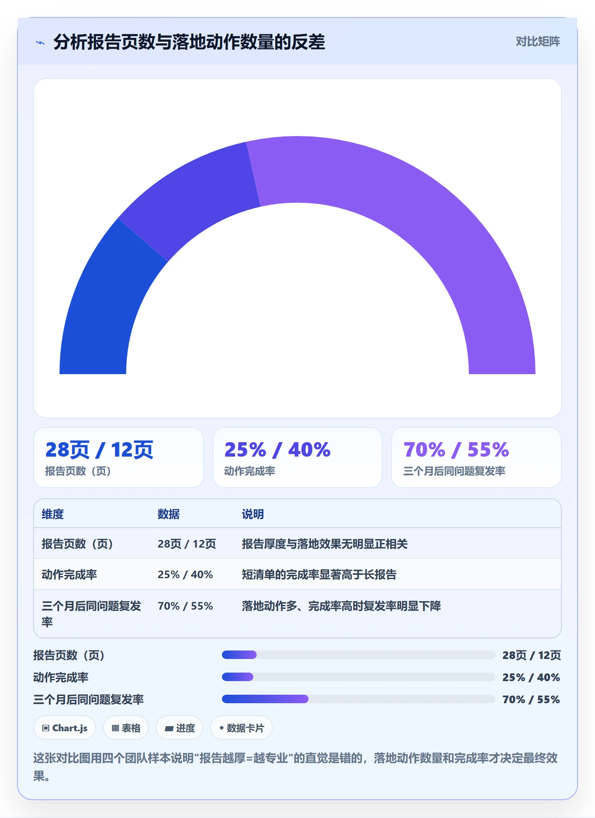Click the 数据卡片 chip

241,728
